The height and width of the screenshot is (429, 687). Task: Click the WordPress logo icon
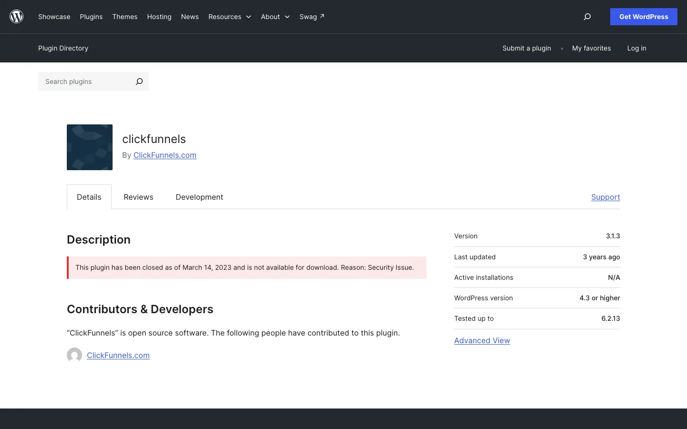tap(17, 17)
